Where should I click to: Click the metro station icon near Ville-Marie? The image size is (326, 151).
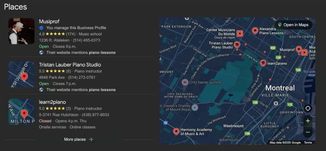coord(276,103)
